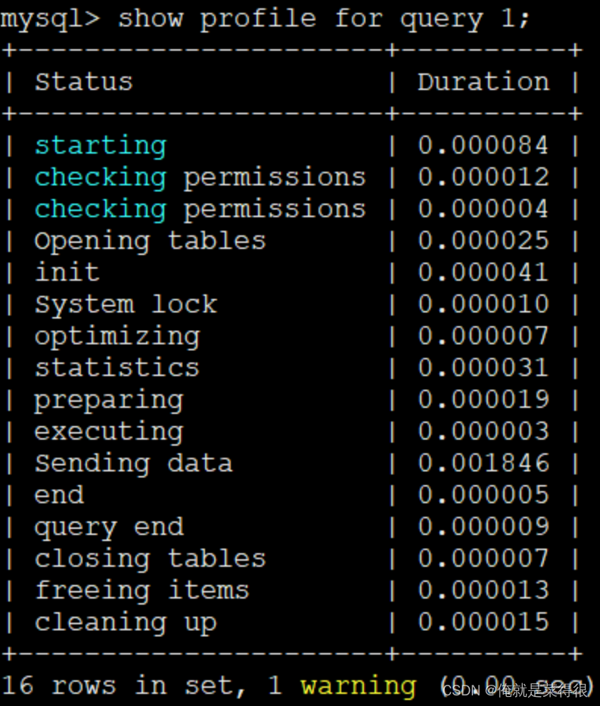Click the 'mysql>' prompt

pyautogui.click(x=50, y=20)
